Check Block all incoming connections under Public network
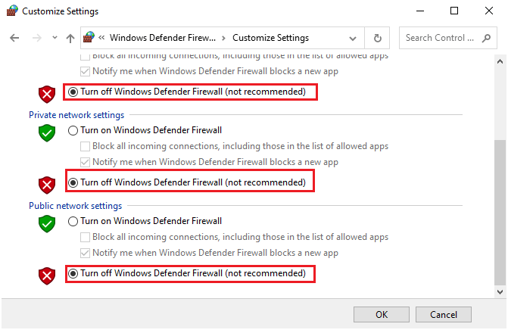This screenshot has width=508, height=330. coord(85,237)
